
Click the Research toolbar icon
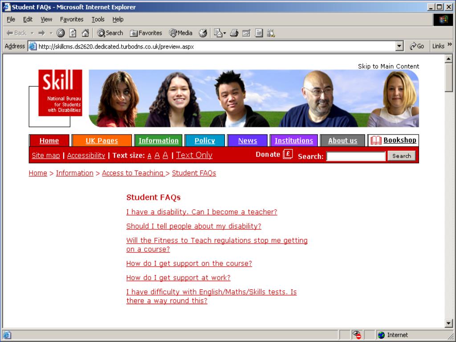click(x=271, y=33)
